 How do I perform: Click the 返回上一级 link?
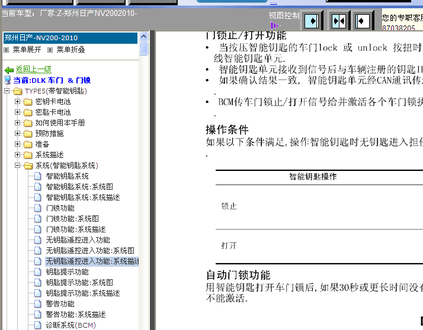coord(33,70)
